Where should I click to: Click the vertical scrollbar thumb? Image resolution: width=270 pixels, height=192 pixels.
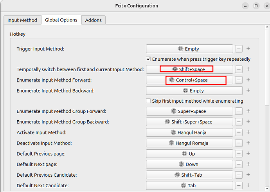click(267, 67)
